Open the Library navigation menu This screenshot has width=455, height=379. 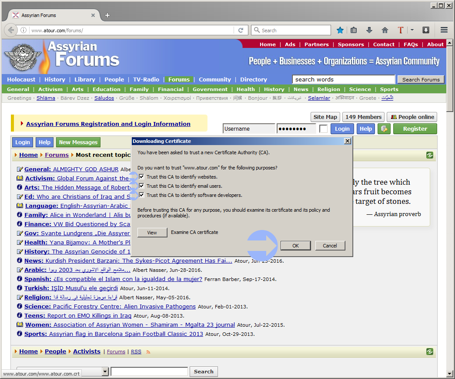pyautogui.click(x=85, y=79)
